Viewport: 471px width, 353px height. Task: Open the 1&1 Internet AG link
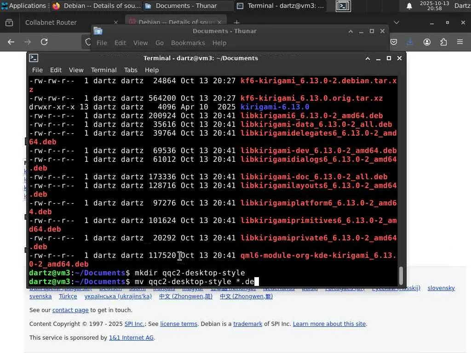click(131, 338)
